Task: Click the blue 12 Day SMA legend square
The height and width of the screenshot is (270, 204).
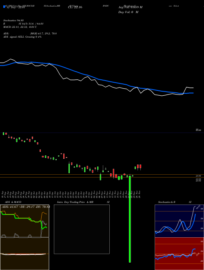Action: [4, 7]
